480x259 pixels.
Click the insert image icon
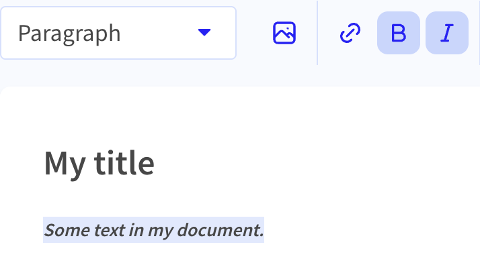click(284, 33)
